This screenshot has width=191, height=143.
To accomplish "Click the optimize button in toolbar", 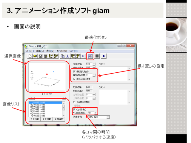I will [x=90, y=56].
